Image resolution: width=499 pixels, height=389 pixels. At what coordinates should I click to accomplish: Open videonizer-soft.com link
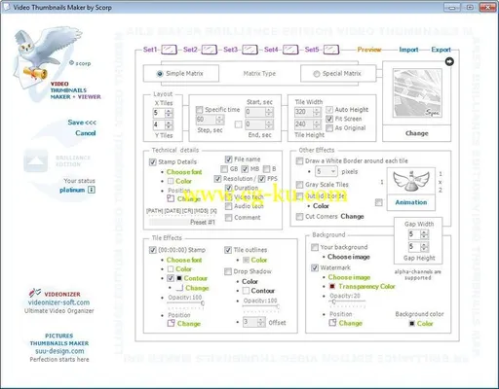tap(58, 302)
